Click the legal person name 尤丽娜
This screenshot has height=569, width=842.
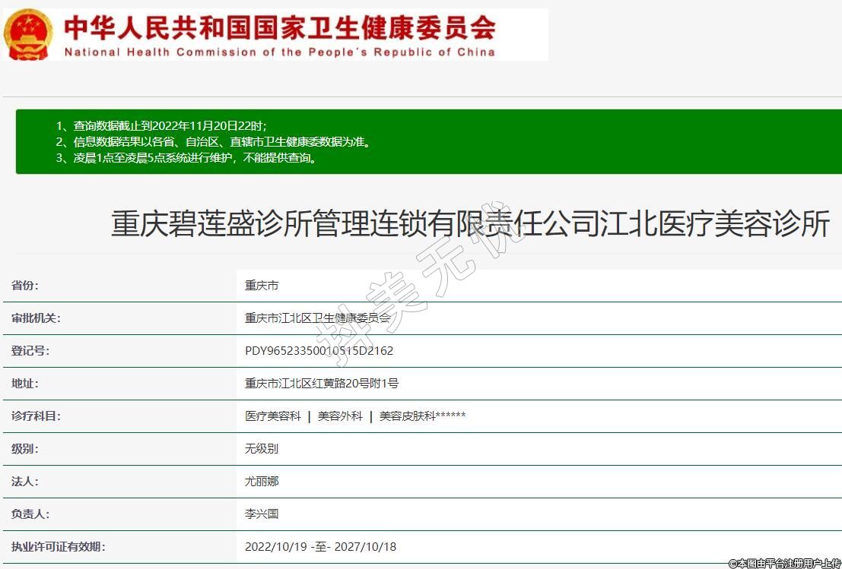tap(262, 482)
